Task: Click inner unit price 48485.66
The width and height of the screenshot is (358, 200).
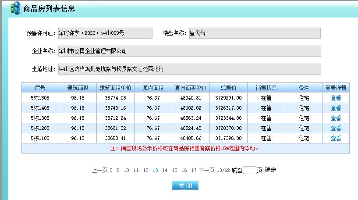Action: [x=191, y=138]
